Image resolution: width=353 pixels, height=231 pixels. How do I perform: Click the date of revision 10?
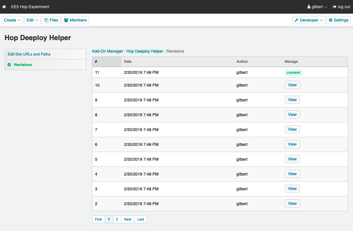(141, 85)
